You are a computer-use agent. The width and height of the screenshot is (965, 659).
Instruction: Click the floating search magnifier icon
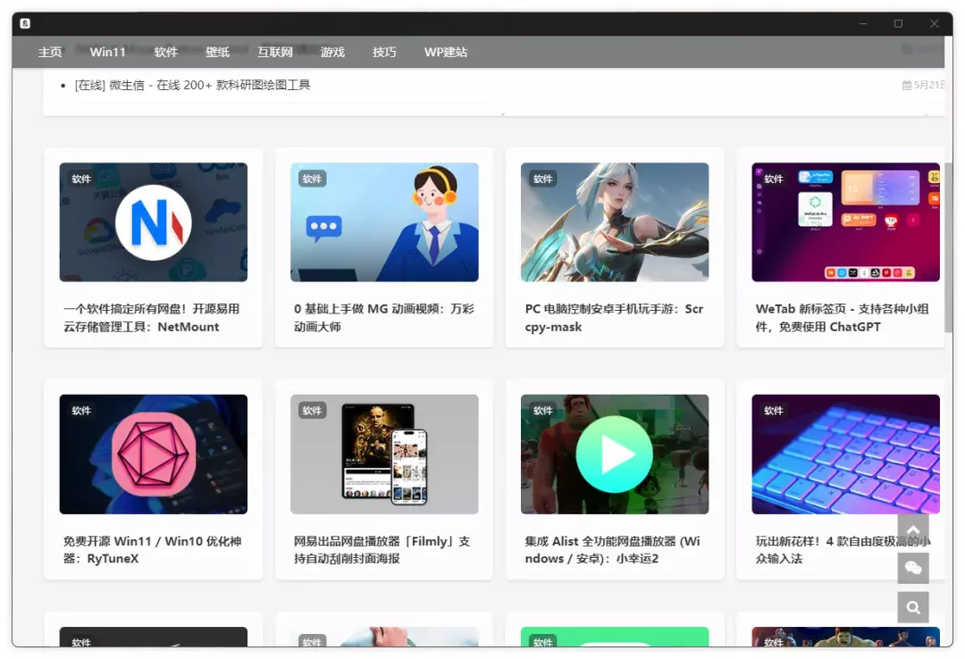(x=913, y=607)
